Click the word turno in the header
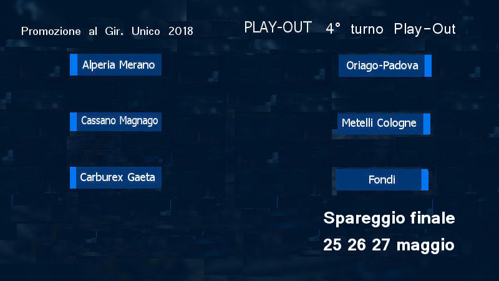The height and width of the screenshot is (281, 499). (x=367, y=29)
